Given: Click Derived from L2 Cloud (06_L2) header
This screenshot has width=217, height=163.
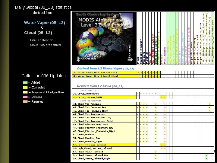Looking at the screenshot, I should (100, 86).
